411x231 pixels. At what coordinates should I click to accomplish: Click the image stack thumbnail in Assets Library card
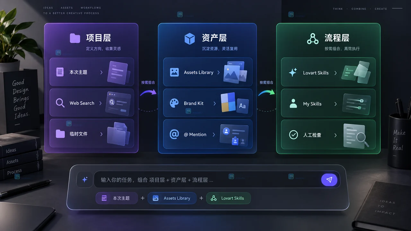pos(235,72)
